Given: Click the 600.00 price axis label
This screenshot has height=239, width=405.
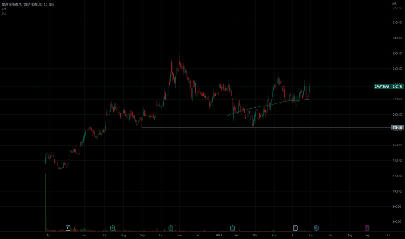Looking at the screenshot, I should point(398,222).
